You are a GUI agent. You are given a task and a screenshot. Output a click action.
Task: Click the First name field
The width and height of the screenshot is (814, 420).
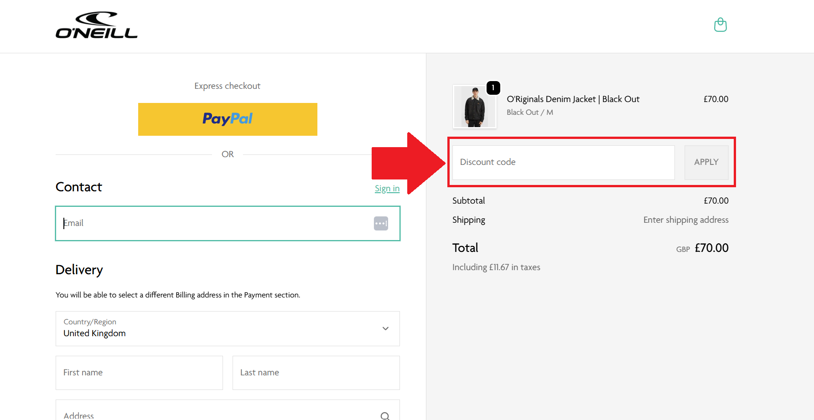pyautogui.click(x=139, y=373)
